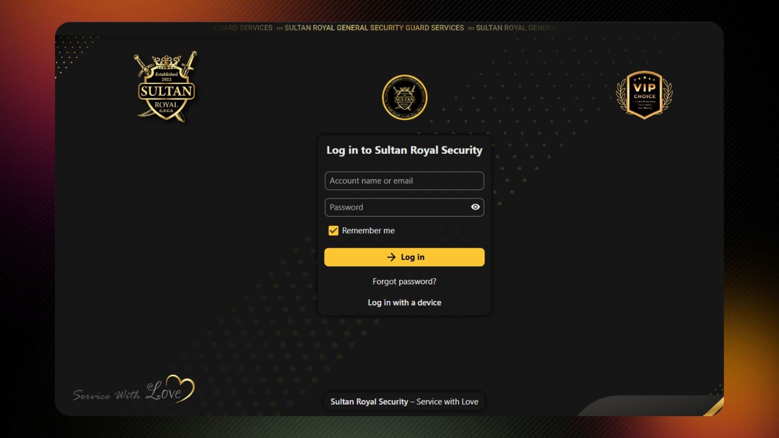Click the footer Service with Love tagline
The height and width of the screenshot is (438, 779).
pos(404,401)
